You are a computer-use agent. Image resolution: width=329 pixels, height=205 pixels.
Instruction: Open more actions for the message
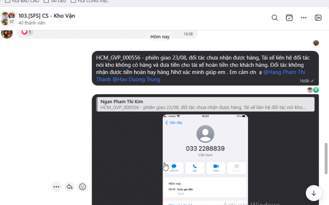point(56,187)
